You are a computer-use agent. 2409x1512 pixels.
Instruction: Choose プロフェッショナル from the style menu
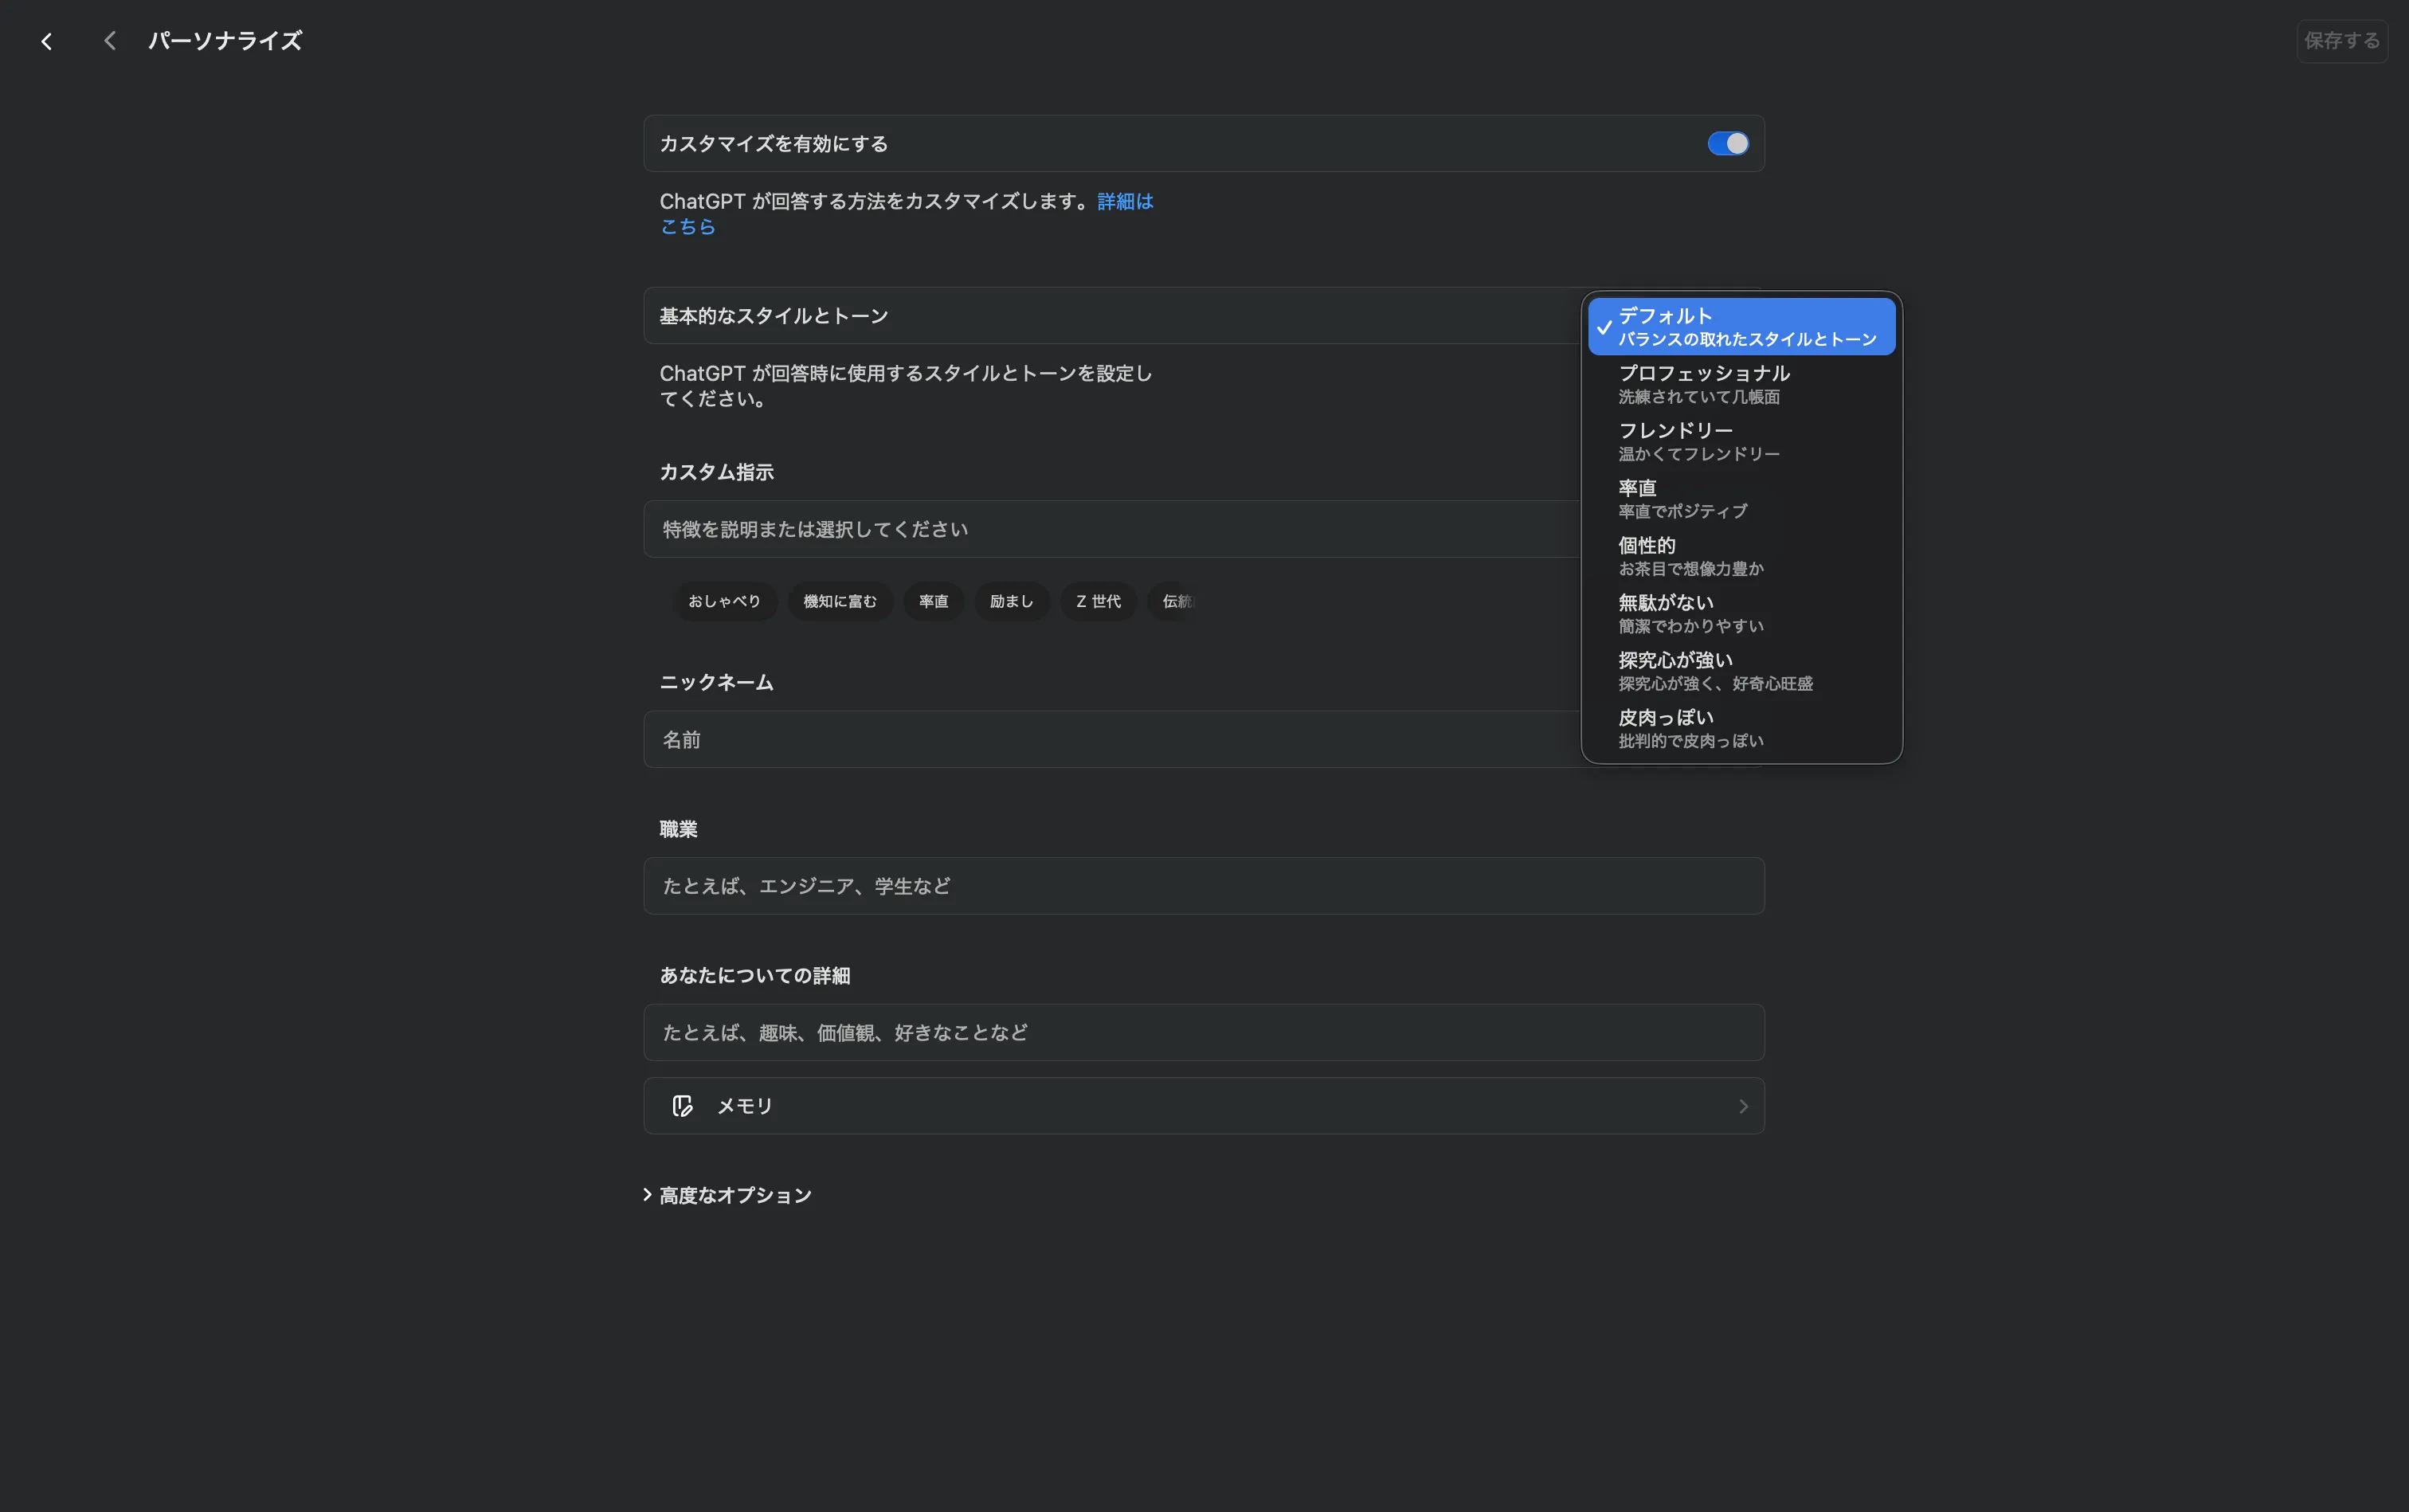pos(1740,383)
